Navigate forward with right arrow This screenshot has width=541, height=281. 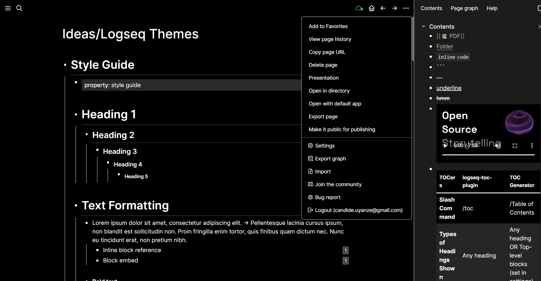(394, 8)
